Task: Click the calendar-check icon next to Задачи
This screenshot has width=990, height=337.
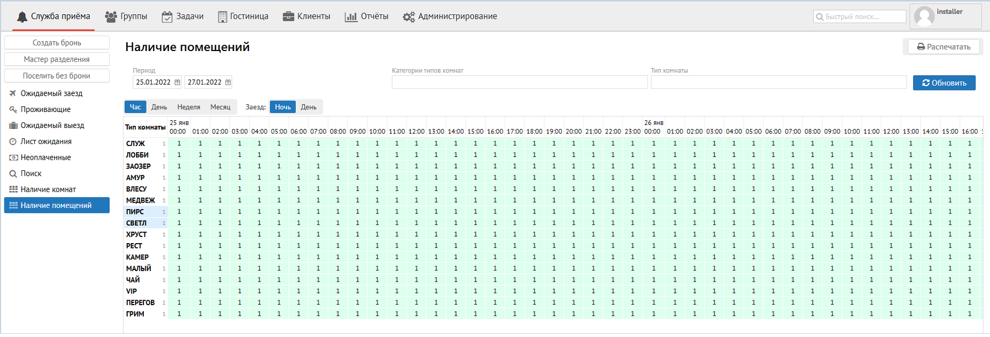Action: click(167, 17)
